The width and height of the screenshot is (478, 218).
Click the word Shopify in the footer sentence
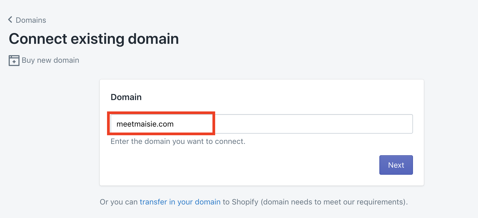245,202
